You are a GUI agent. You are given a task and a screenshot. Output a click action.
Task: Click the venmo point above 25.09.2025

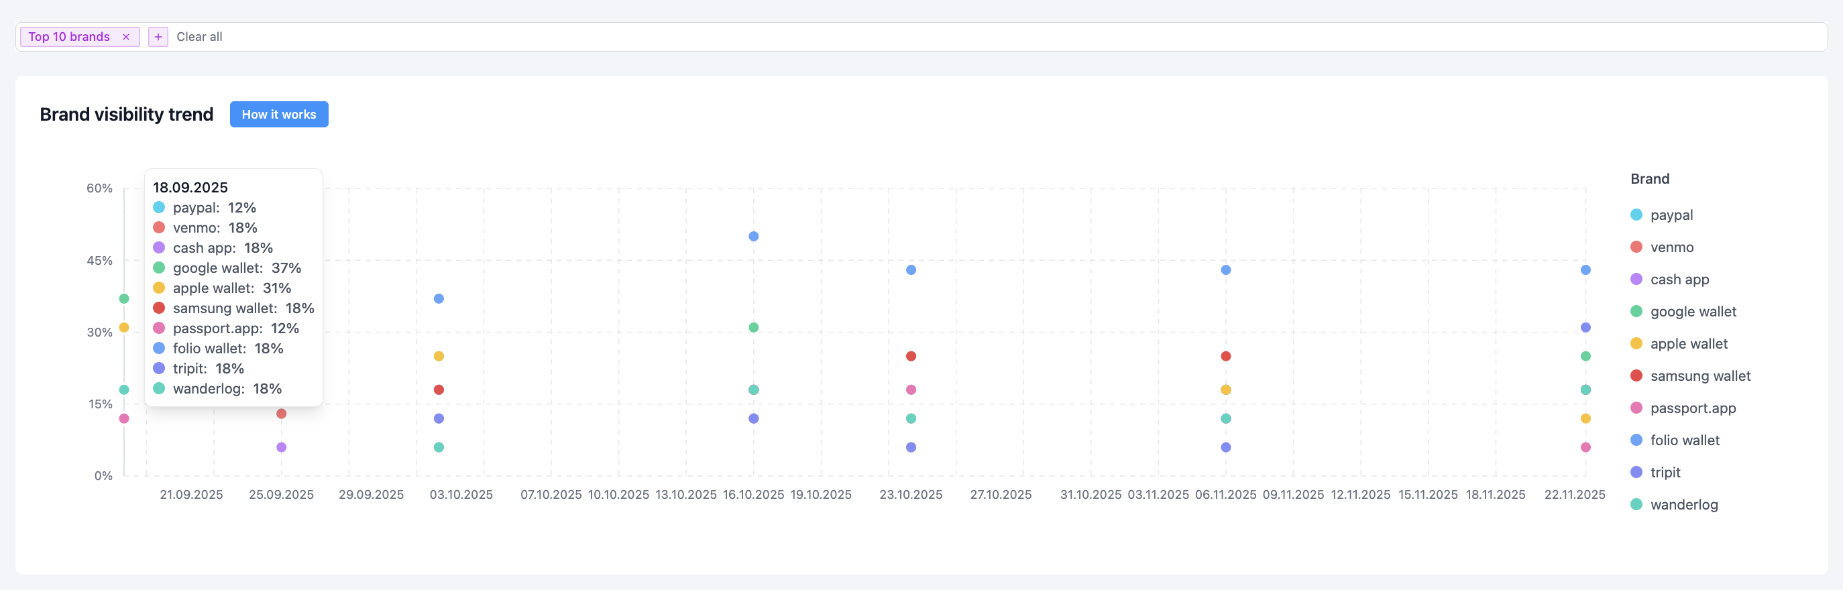click(x=281, y=414)
